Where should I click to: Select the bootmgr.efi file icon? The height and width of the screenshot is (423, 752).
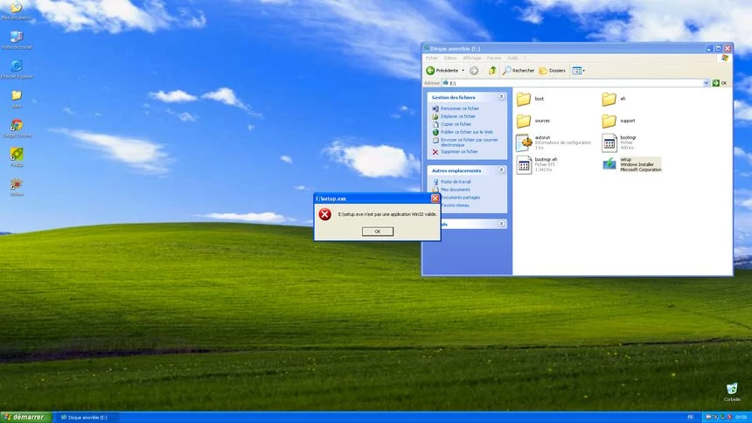(x=524, y=164)
